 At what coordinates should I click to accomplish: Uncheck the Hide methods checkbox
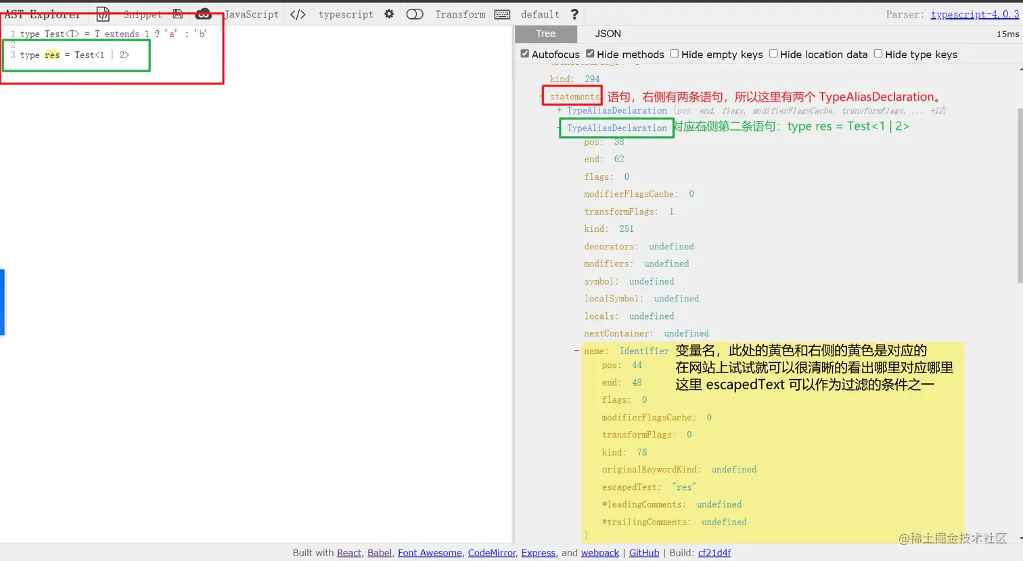[x=590, y=53]
